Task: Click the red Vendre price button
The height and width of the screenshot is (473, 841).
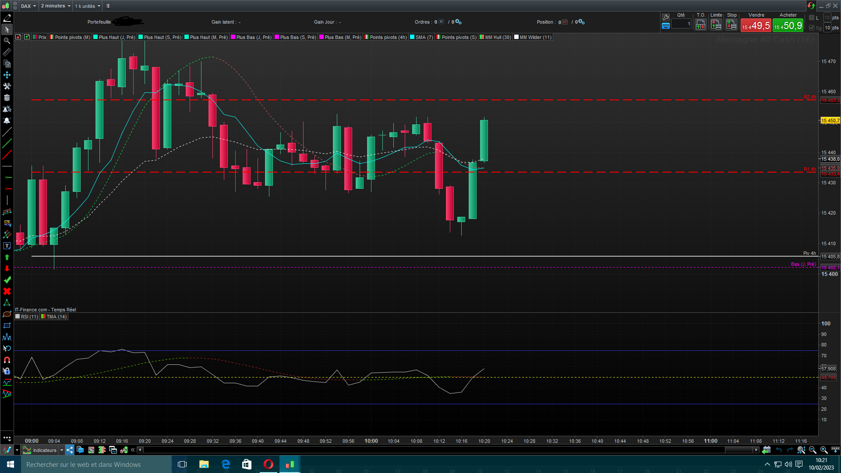Action: tap(756, 25)
